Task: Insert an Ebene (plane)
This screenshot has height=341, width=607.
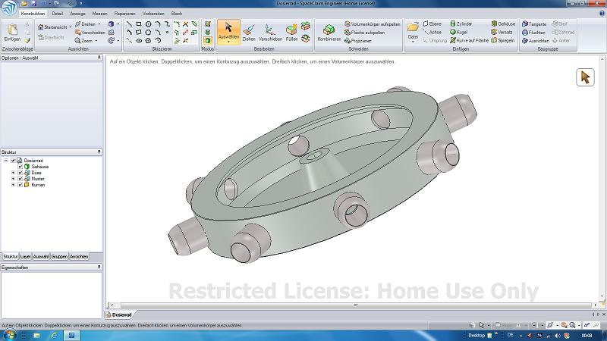Action: pos(432,24)
